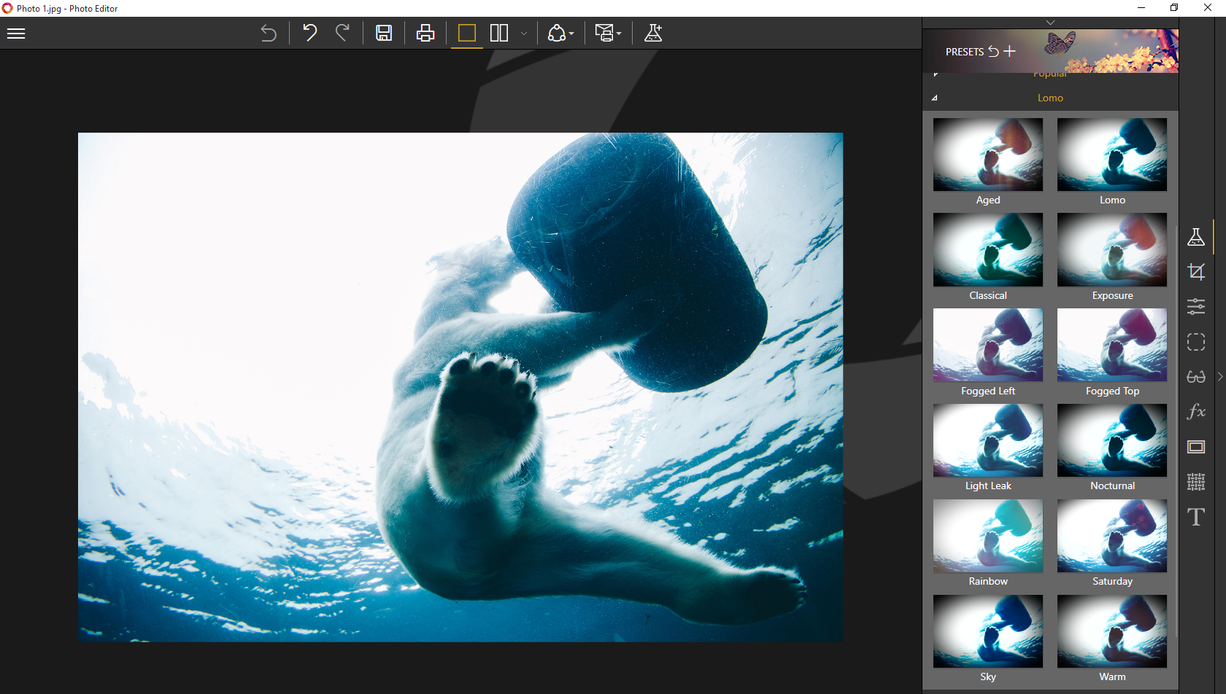This screenshot has height=694, width=1226.
Task: Apply the Exposure preset
Action: (1112, 250)
